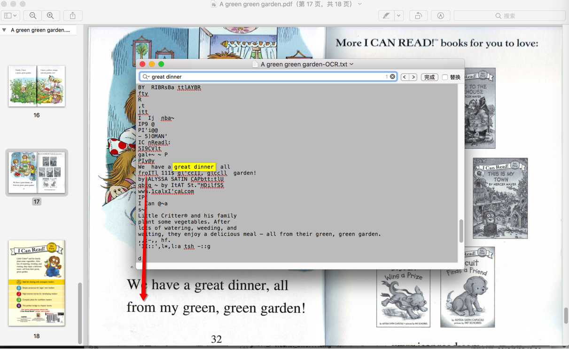Viewport: 569px width, 349px height.
Task: Open the highlight pen options arrow
Action: 398,16
